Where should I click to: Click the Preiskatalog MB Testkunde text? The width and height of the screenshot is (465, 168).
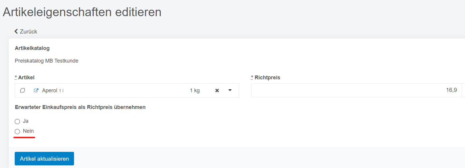click(x=47, y=61)
